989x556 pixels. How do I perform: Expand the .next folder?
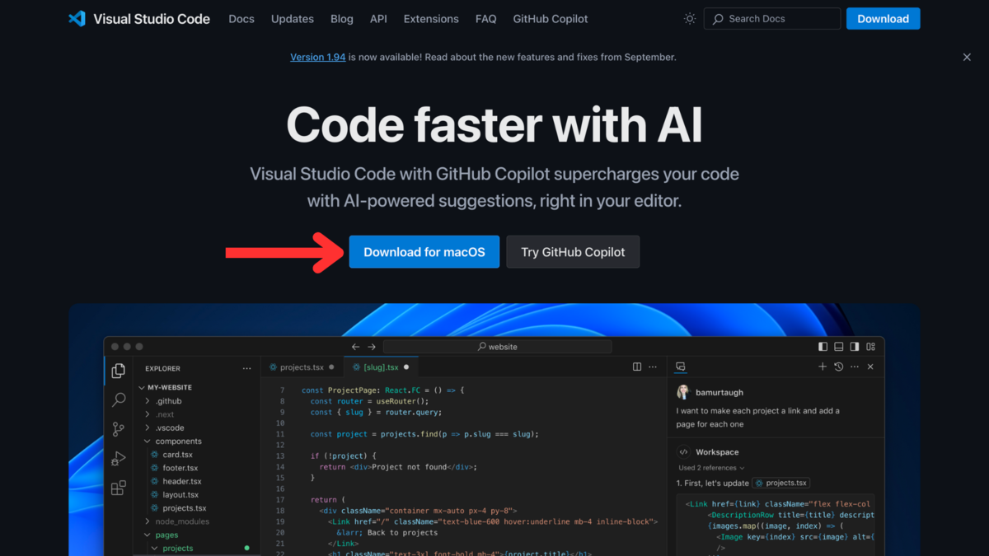coord(148,414)
